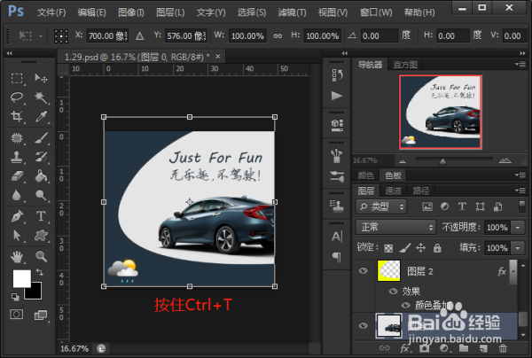Select the Zoom tool
Screen dimensions: 532x358
pos(41,257)
